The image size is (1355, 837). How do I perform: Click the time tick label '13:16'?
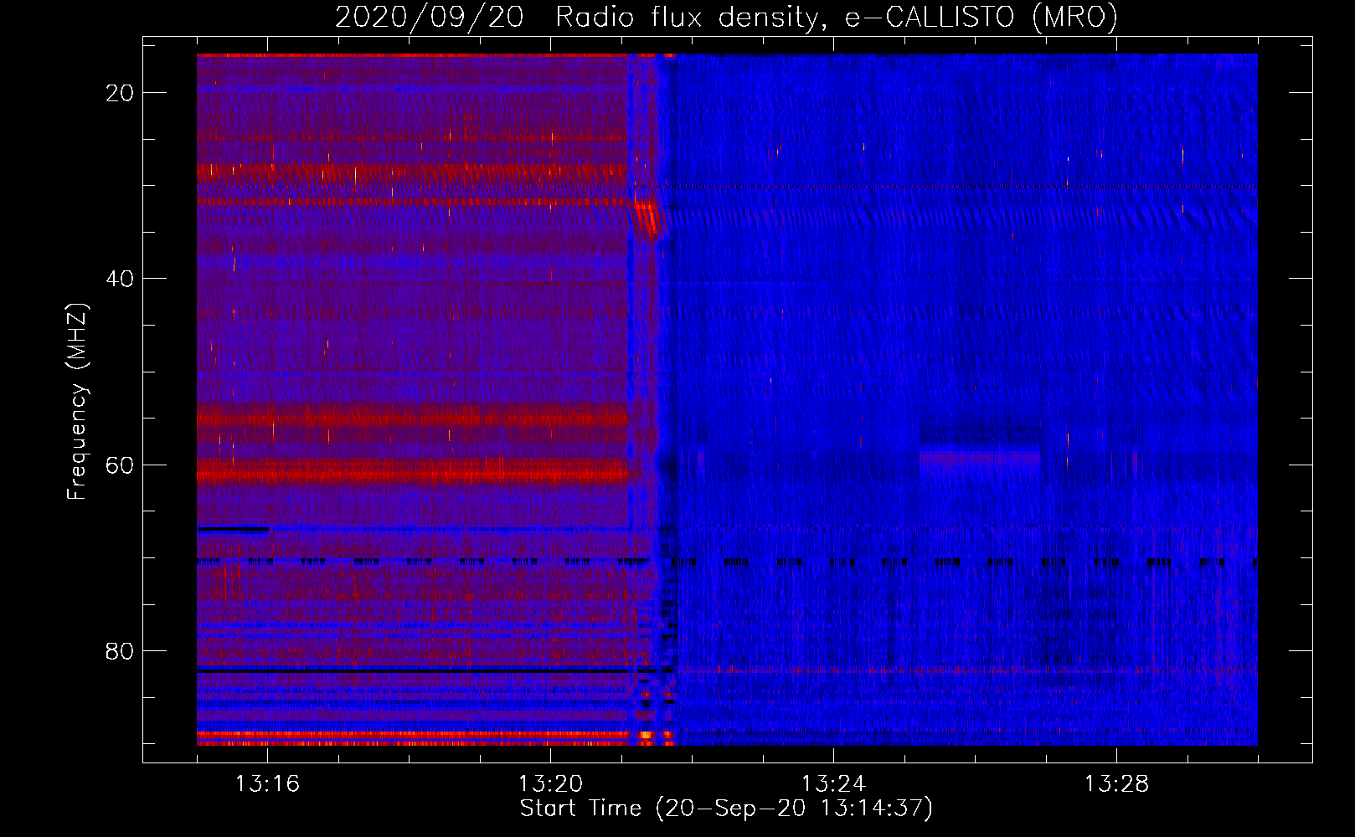click(x=267, y=784)
